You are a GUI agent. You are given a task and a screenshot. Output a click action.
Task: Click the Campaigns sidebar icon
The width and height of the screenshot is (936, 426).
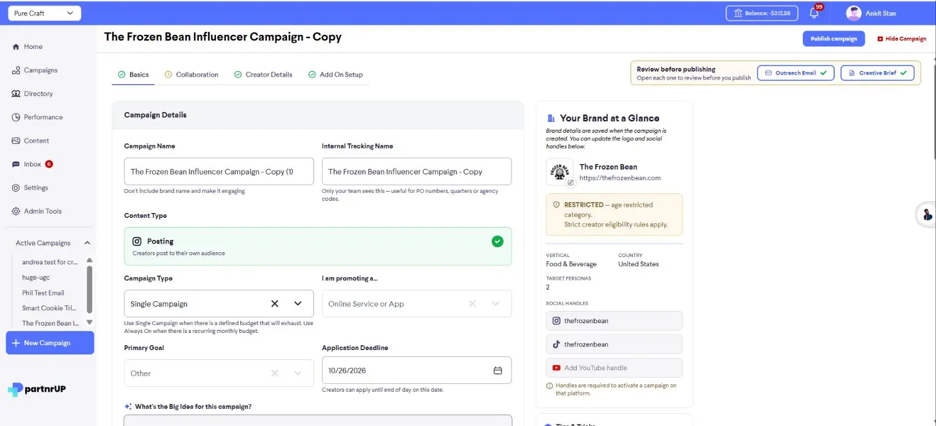[16, 70]
